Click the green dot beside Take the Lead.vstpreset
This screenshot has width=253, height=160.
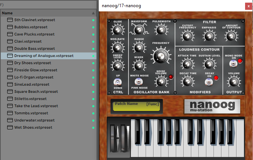[x=93, y=106]
